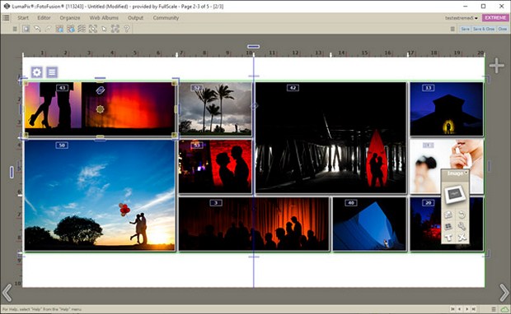Open the Organize menu
This screenshot has width=511, height=314.
(x=70, y=18)
